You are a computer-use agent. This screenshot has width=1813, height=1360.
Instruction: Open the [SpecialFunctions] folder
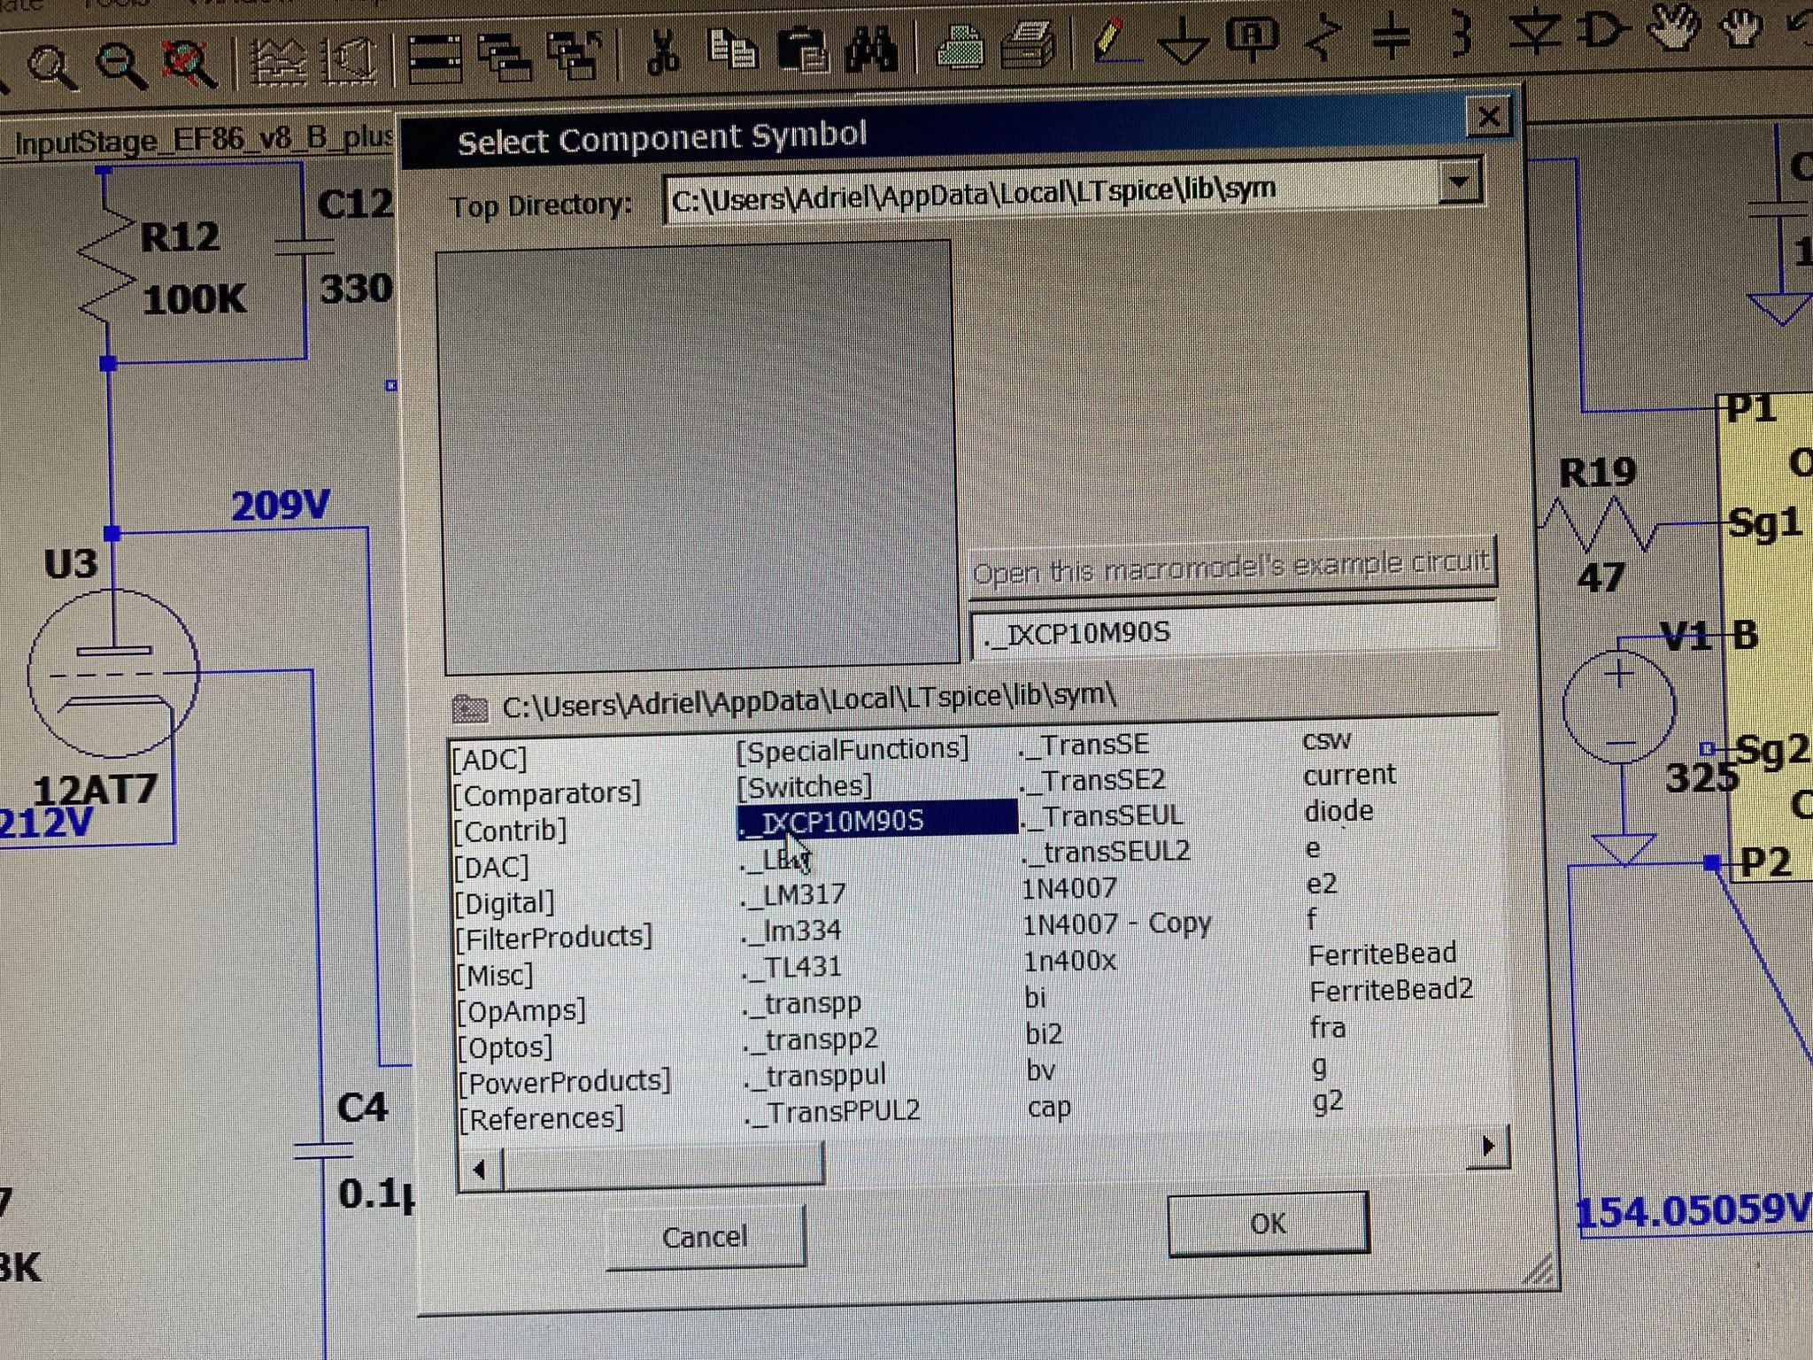[852, 750]
